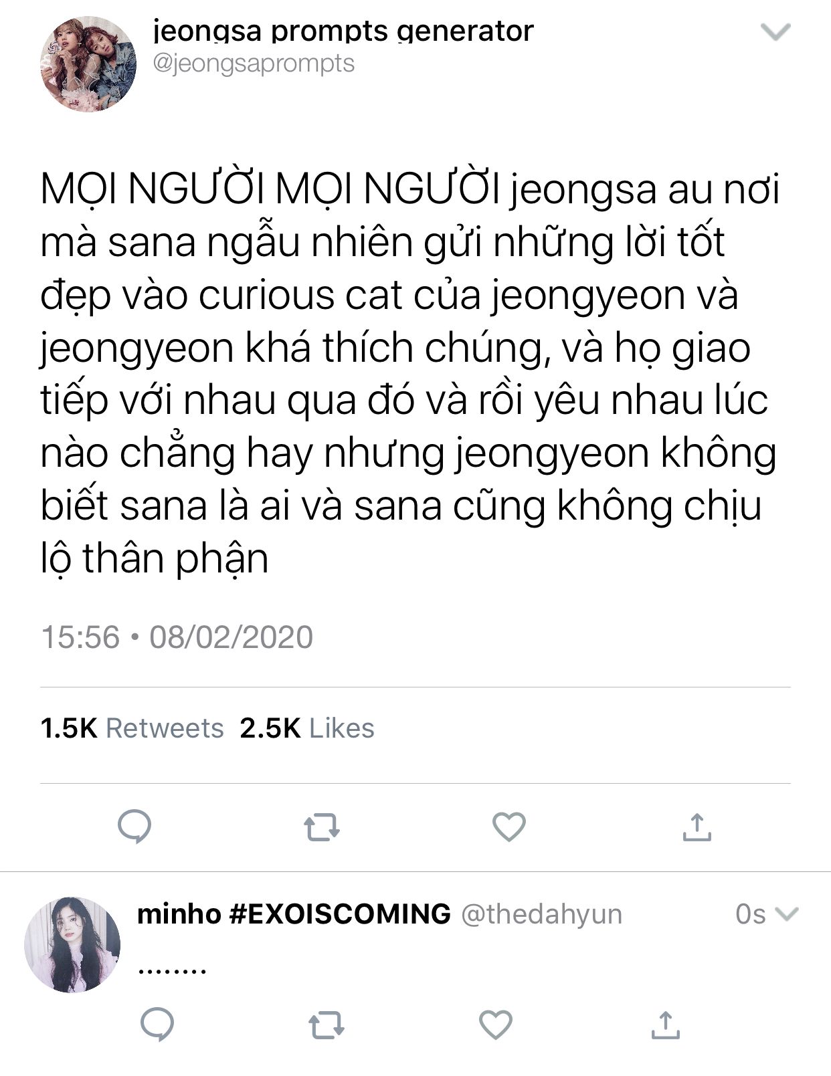Image resolution: width=831 pixels, height=1076 pixels.
Task: Reply to the jeongsa prompts tweet
Action: 134,827
